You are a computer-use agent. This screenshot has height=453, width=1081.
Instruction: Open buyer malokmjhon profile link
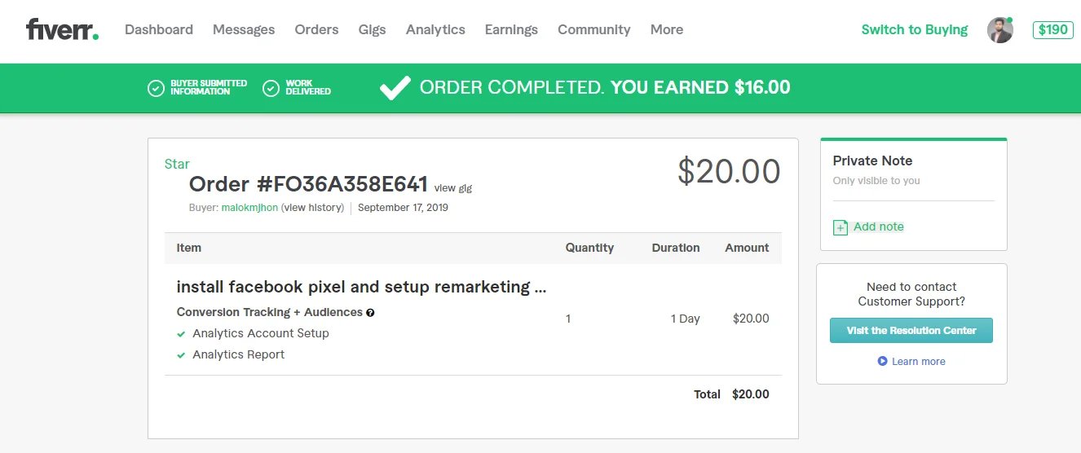[x=249, y=207]
